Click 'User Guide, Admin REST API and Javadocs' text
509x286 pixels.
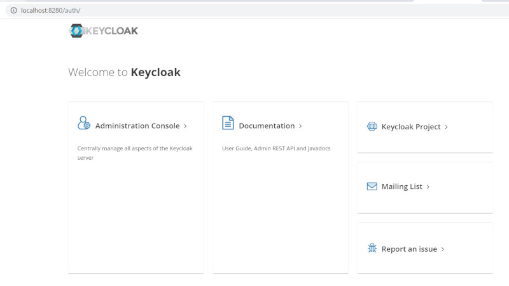276,148
